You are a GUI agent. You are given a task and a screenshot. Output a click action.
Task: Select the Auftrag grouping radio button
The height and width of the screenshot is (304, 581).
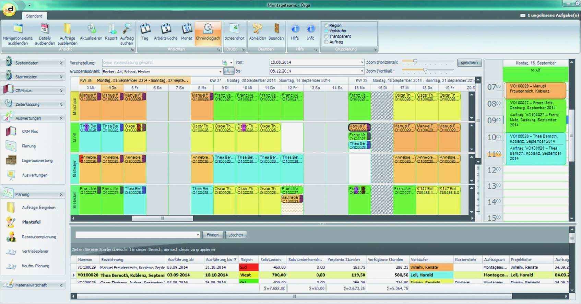(326, 42)
